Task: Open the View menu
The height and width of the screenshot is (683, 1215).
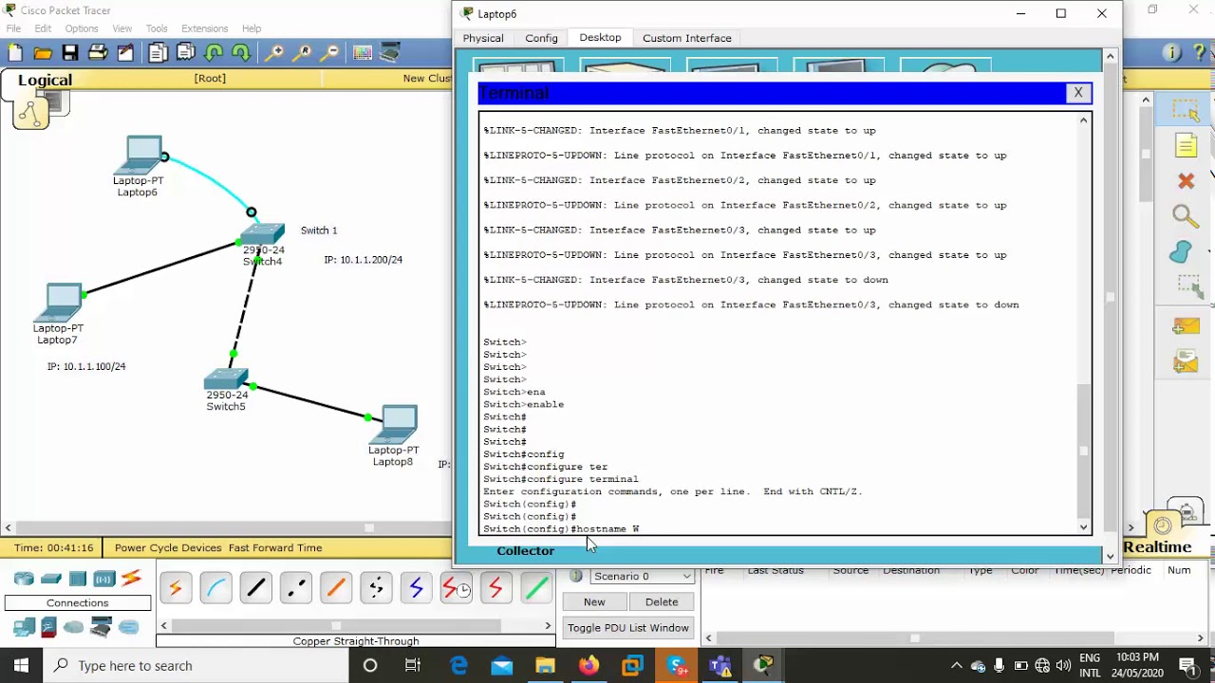Action: pos(122,28)
